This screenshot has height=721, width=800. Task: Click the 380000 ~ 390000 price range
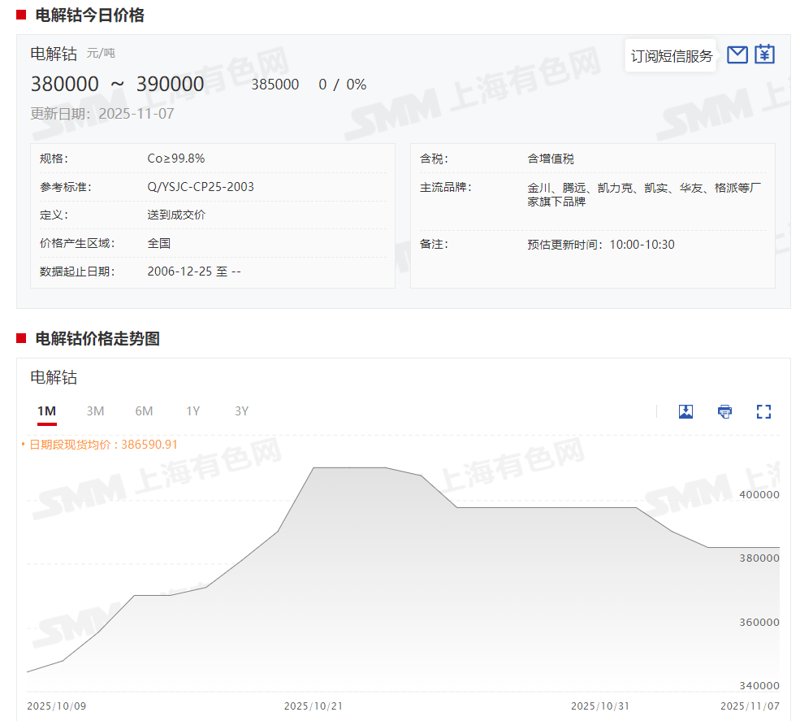[117, 85]
